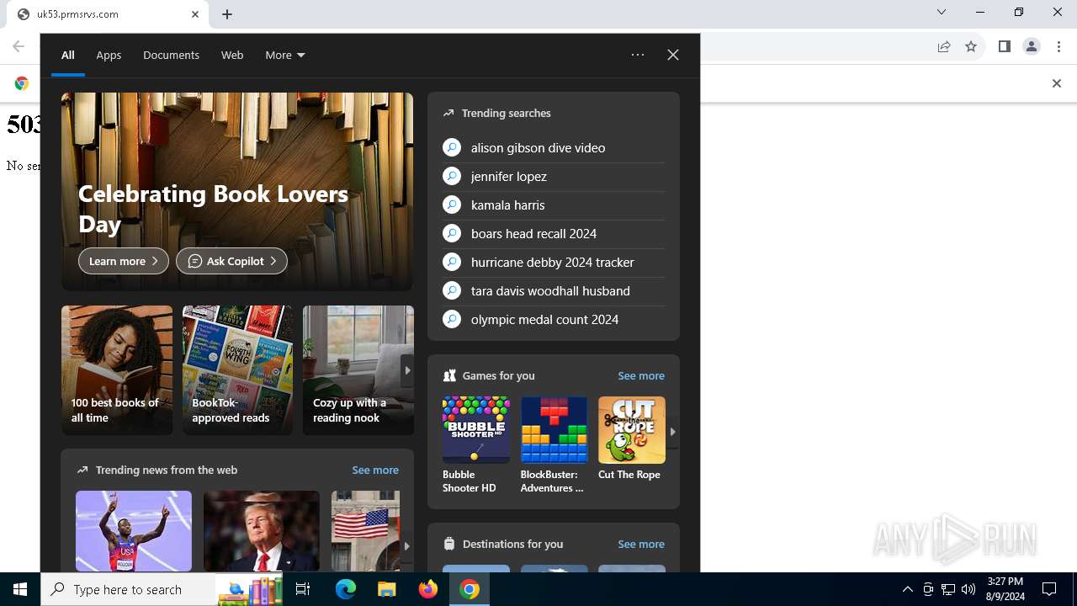Open the network icon in the tray
1077x606 pixels.
click(948, 589)
